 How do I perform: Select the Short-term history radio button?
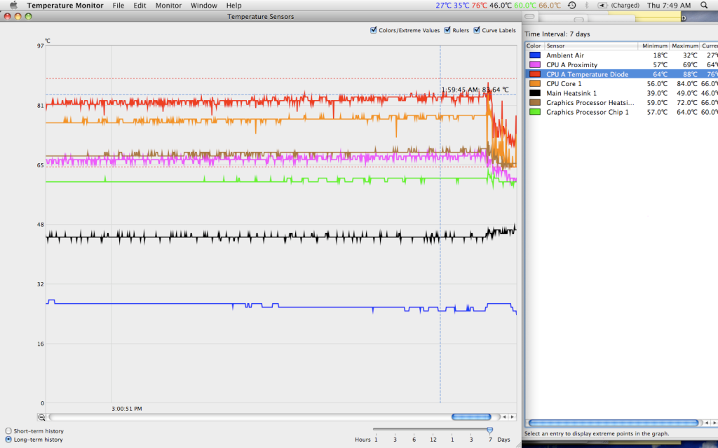[x=8, y=430]
